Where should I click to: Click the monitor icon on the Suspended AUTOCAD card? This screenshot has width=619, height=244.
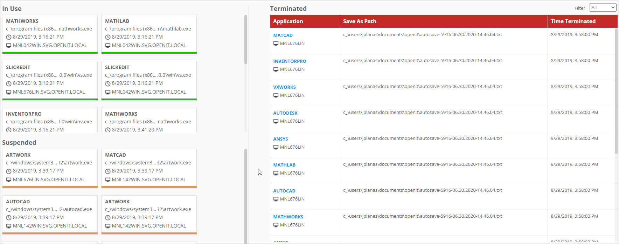point(9,226)
